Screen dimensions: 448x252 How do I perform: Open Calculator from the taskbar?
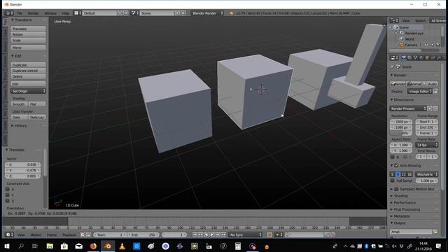coord(238,246)
